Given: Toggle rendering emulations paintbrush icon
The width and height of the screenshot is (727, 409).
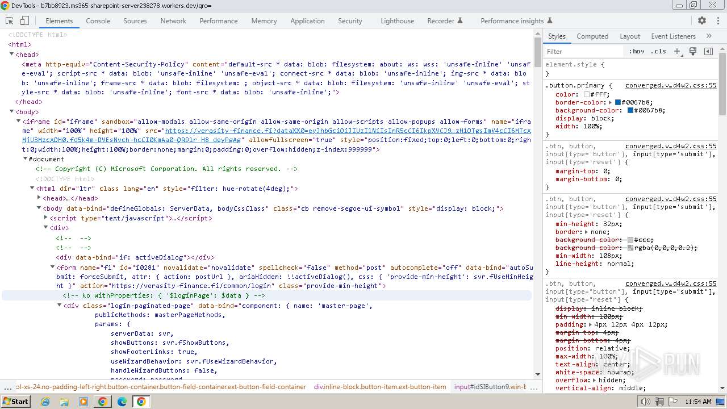Looking at the screenshot, I should coord(693,51).
